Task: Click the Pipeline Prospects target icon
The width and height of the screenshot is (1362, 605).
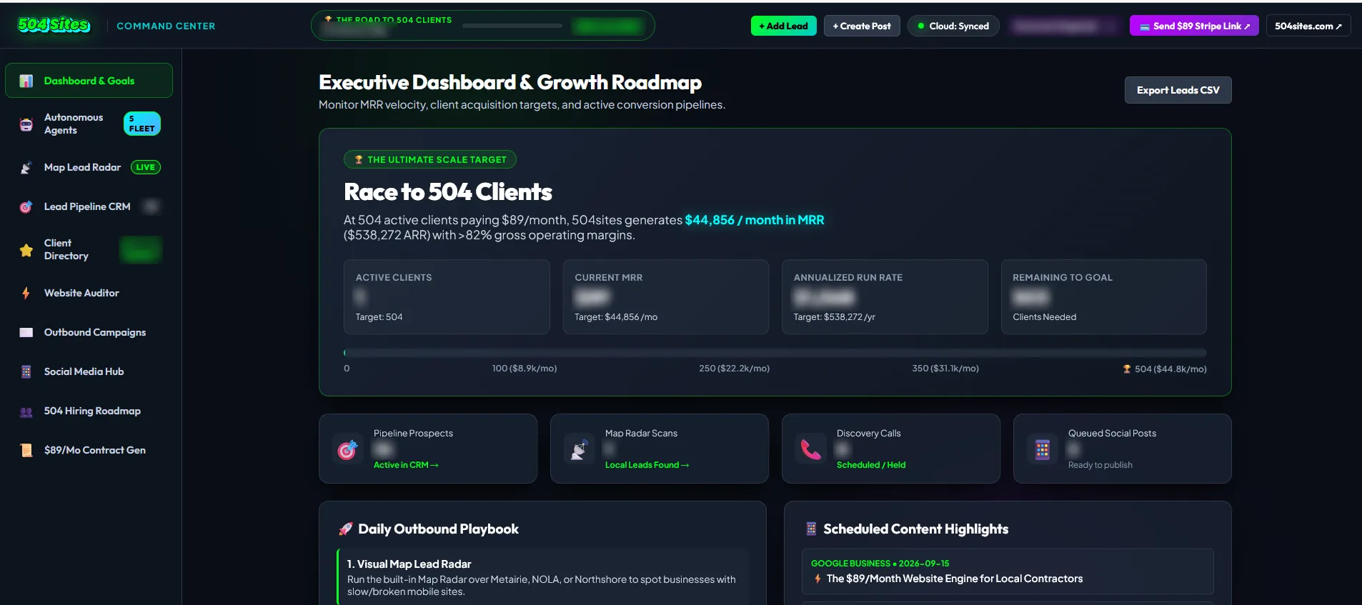Action: point(347,449)
